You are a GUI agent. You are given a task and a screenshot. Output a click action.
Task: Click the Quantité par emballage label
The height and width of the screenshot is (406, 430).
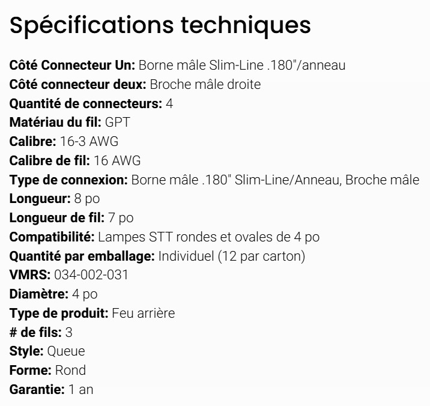point(82,256)
